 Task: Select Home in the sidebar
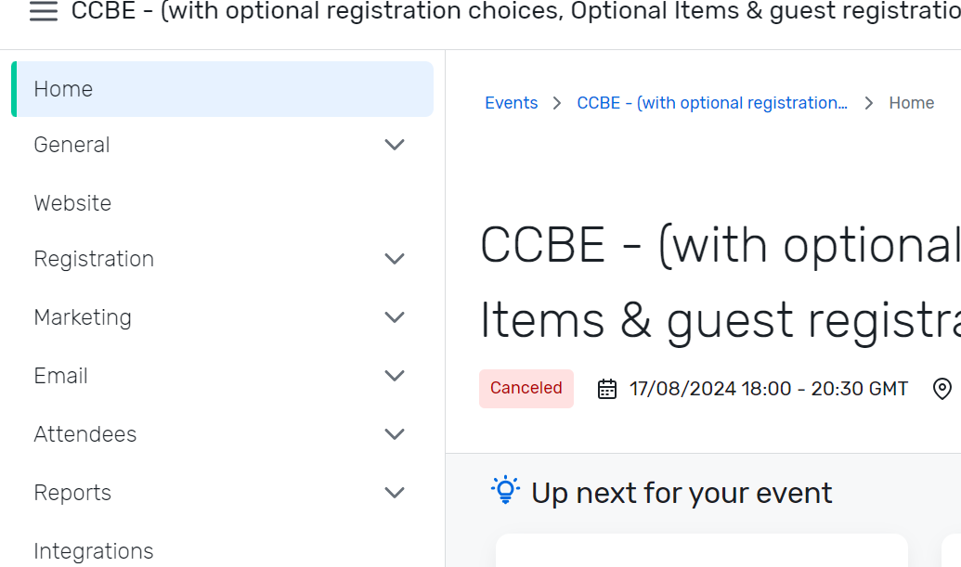tap(63, 88)
